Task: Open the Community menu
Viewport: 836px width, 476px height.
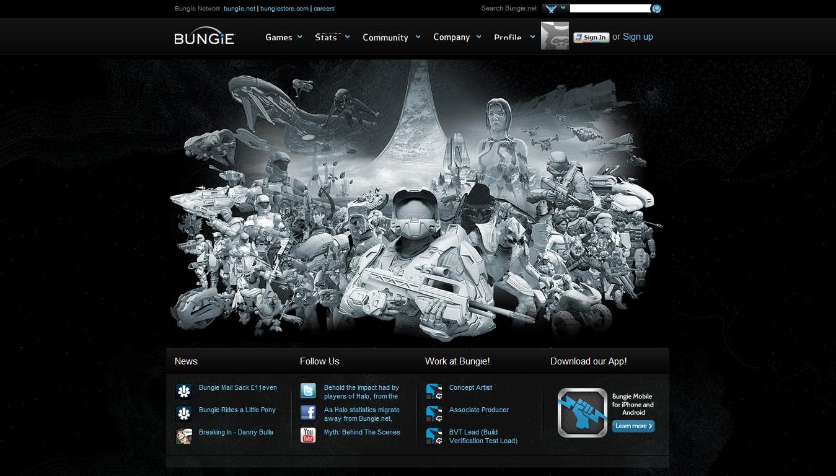Action: coord(385,37)
